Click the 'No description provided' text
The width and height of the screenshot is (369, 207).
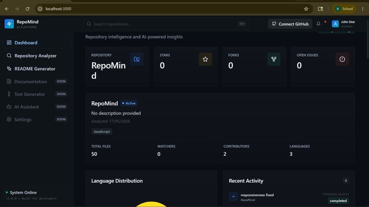tap(116, 113)
